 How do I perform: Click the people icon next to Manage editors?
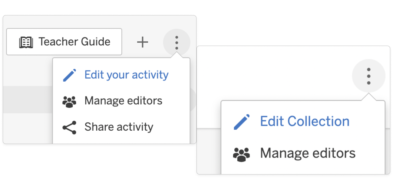pyautogui.click(x=70, y=100)
